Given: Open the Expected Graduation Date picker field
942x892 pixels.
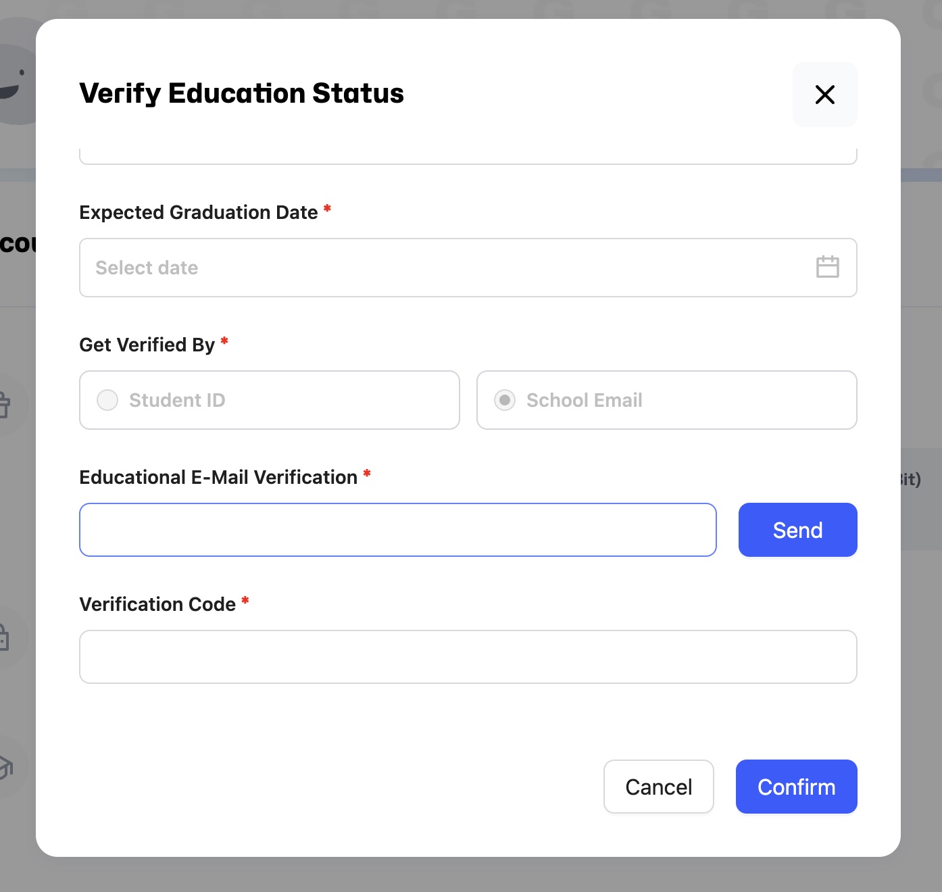Looking at the screenshot, I should [x=446, y=268].
